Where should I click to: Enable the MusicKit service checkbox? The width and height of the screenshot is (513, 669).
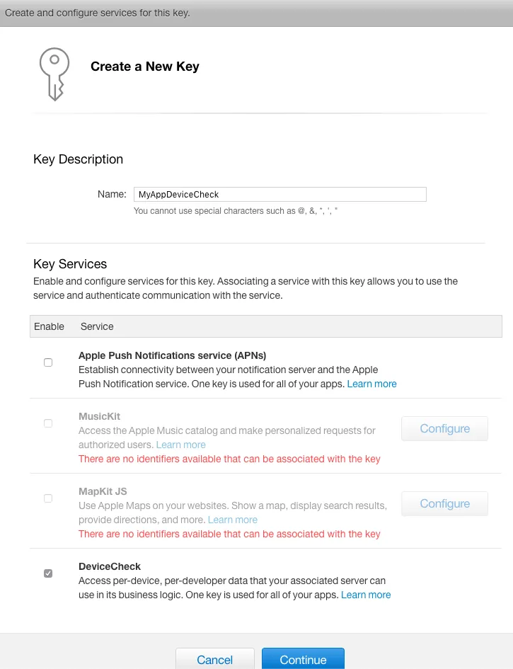[48, 423]
